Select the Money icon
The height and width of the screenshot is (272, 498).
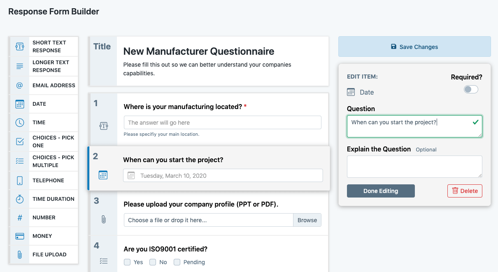[19, 236]
